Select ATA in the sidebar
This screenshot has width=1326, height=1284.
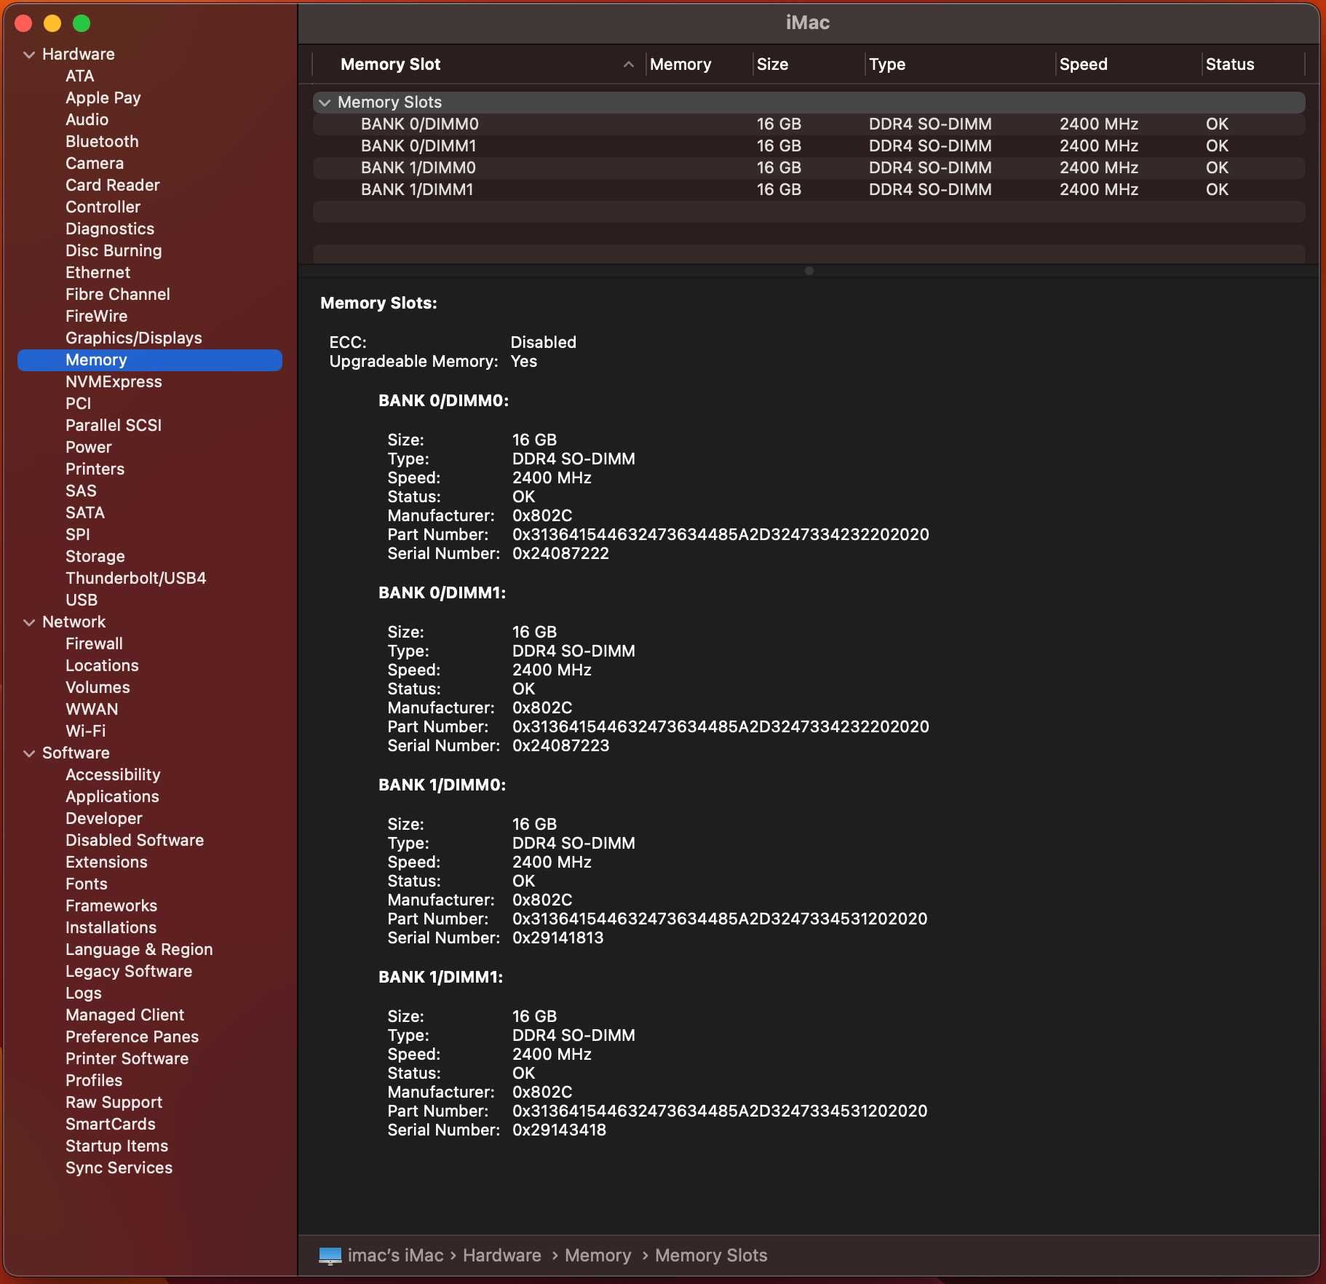coord(80,76)
